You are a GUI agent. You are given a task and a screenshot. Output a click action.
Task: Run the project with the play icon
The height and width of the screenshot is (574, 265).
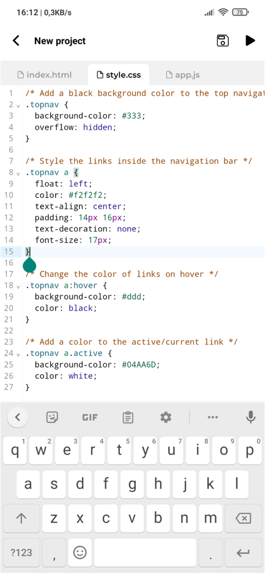click(250, 41)
